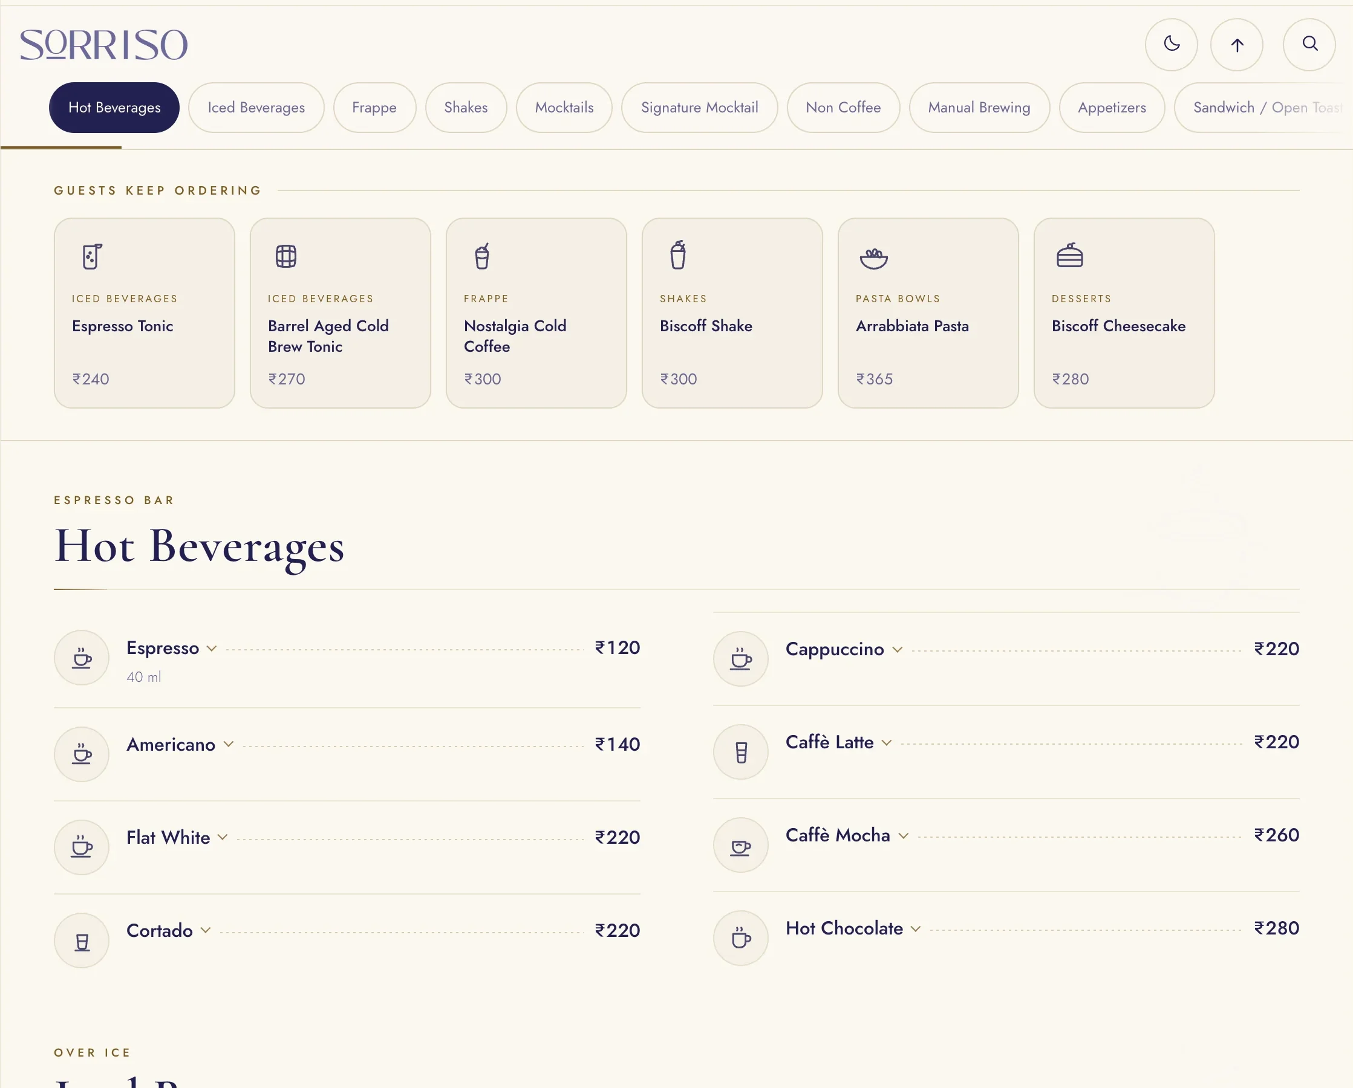Viewport: 1353px width, 1088px height.
Task: Click the Caffè Latte glass icon
Action: pyautogui.click(x=740, y=752)
